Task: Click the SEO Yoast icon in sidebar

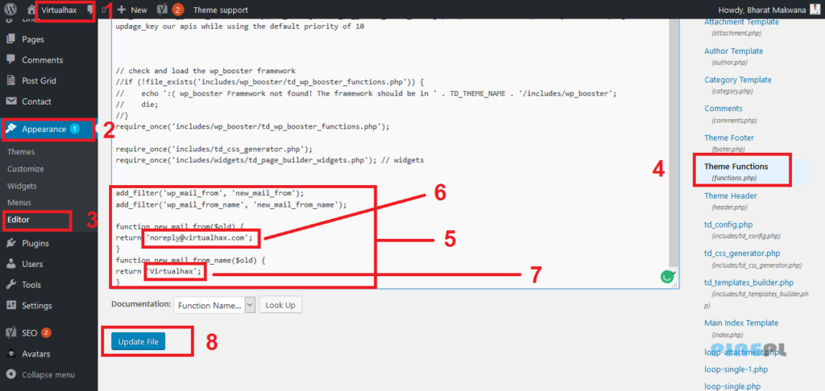Action: click(x=11, y=332)
